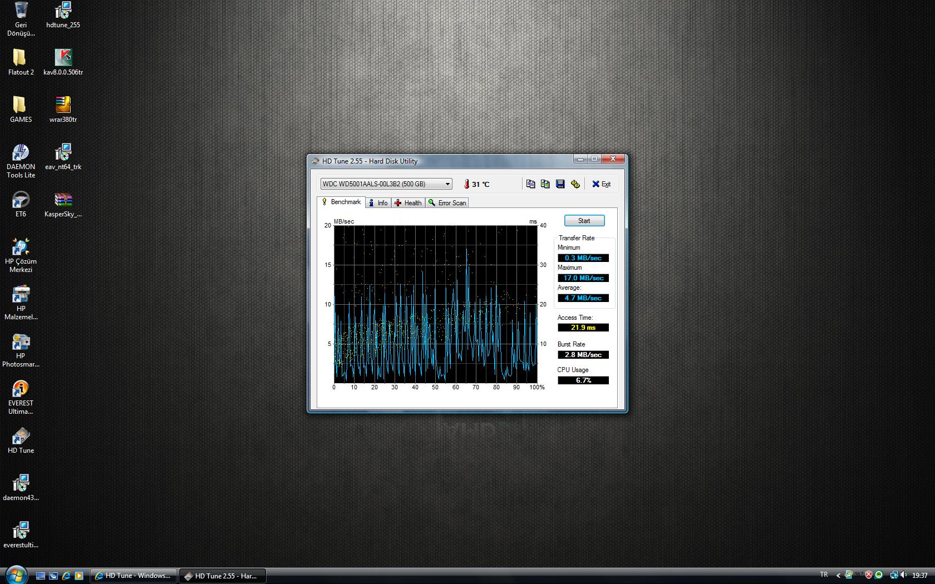Go to the Error Scan tab
This screenshot has width=935, height=584.
447,203
